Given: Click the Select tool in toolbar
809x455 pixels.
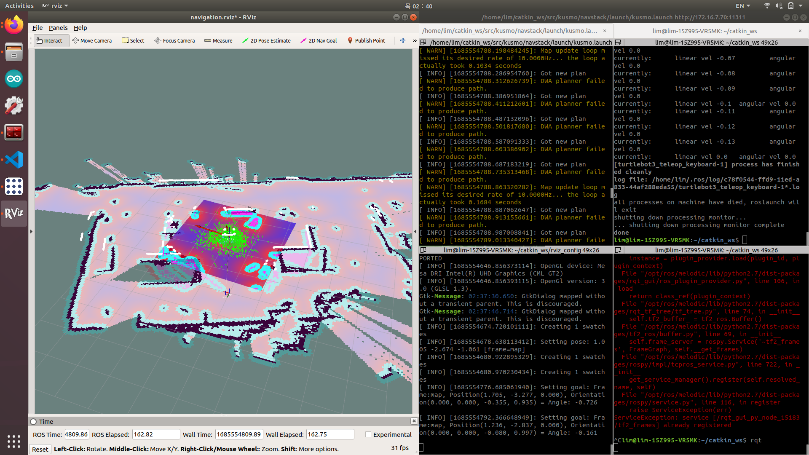Looking at the screenshot, I should tap(133, 40).
